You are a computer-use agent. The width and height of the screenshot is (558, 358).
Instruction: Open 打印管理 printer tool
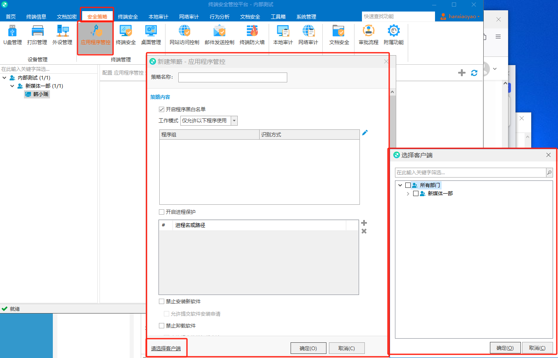pyautogui.click(x=37, y=35)
